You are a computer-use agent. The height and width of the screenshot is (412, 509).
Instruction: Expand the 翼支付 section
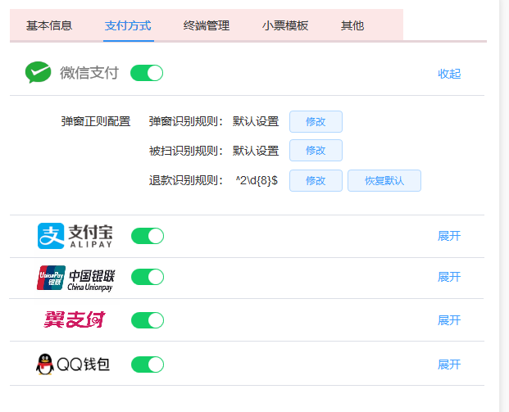click(x=449, y=319)
